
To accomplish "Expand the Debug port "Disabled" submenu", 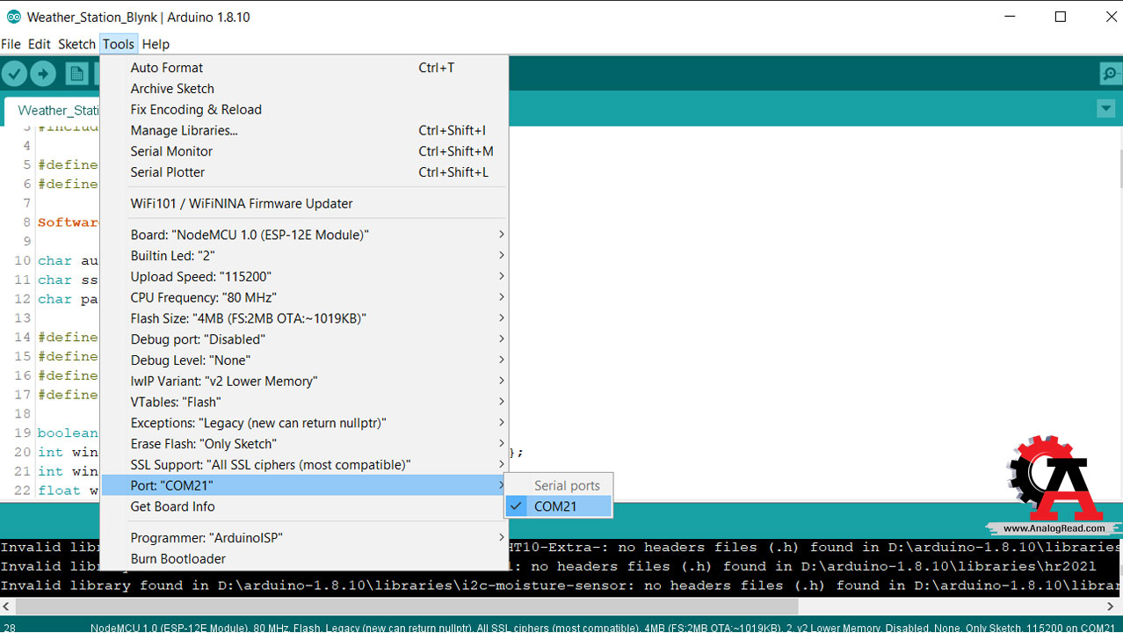I will tap(304, 339).
